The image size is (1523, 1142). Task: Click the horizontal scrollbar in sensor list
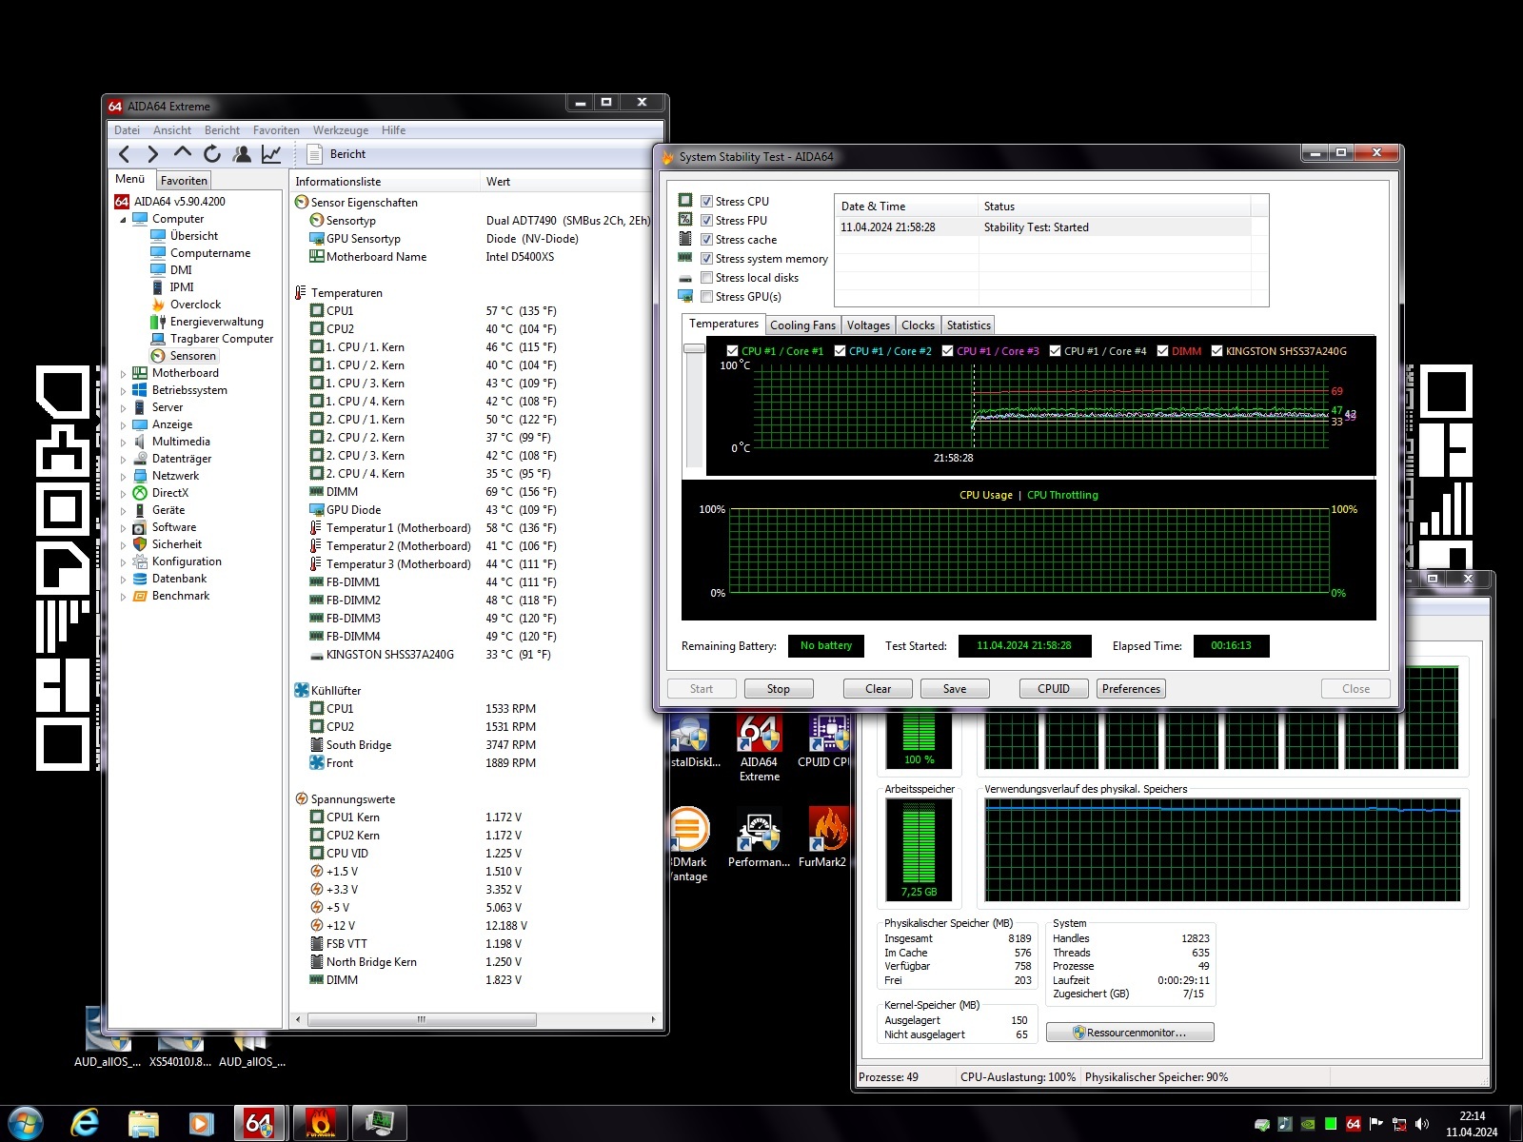(421, 1019)
